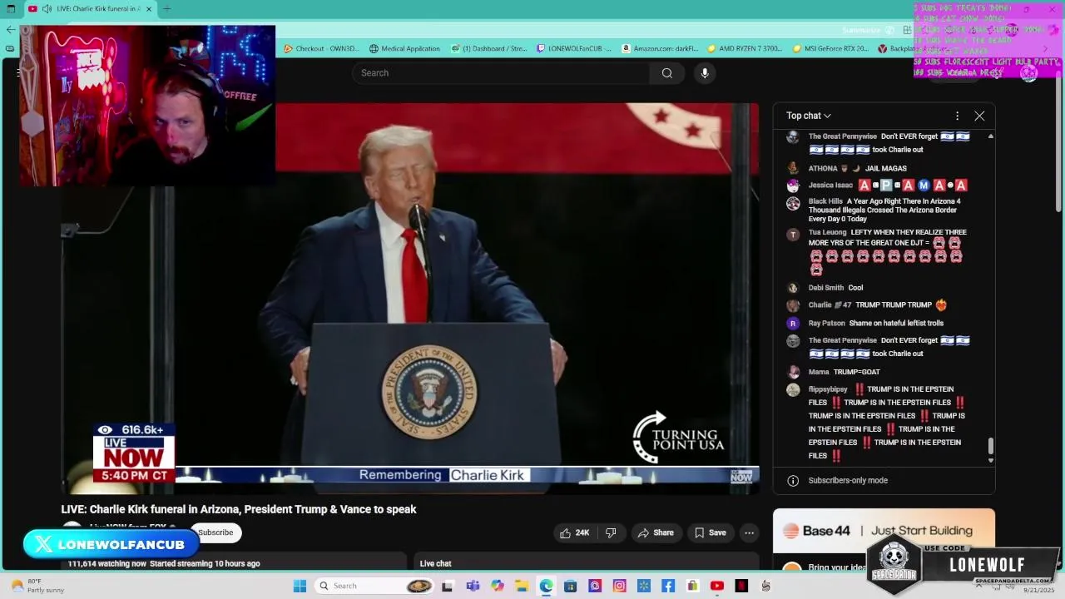Focus the YouTube search field
This screenshot has width=1065, height=599.
click(x=501, y=73)
